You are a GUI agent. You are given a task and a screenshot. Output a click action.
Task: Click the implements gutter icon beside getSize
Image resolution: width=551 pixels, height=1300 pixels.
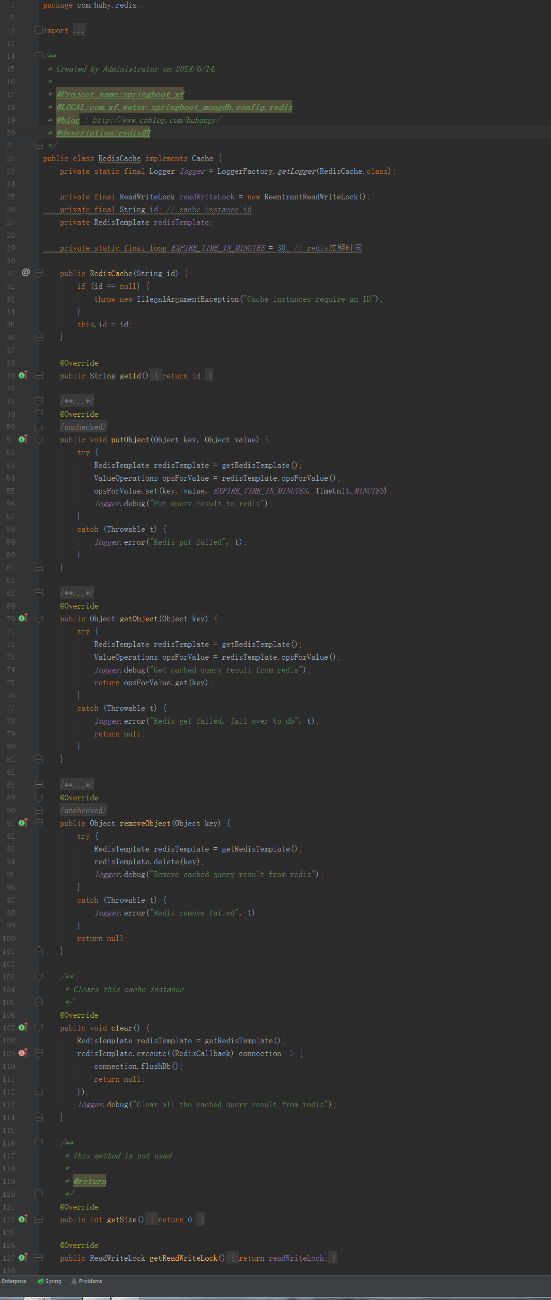[x=23, y=1219]
